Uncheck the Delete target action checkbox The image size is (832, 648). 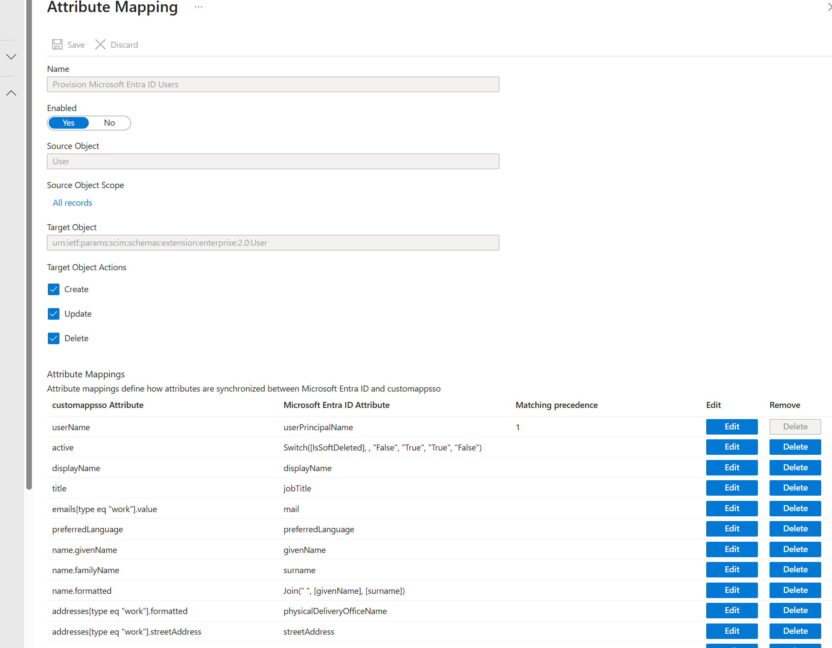click(53, 338)
